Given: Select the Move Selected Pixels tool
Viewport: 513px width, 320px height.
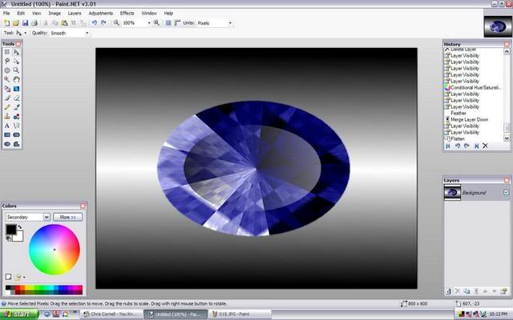Looking at the screenshot, I should click(16, 52).
